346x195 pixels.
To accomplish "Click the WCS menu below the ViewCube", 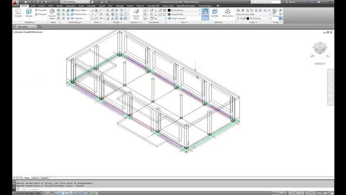I will (320, 64).
